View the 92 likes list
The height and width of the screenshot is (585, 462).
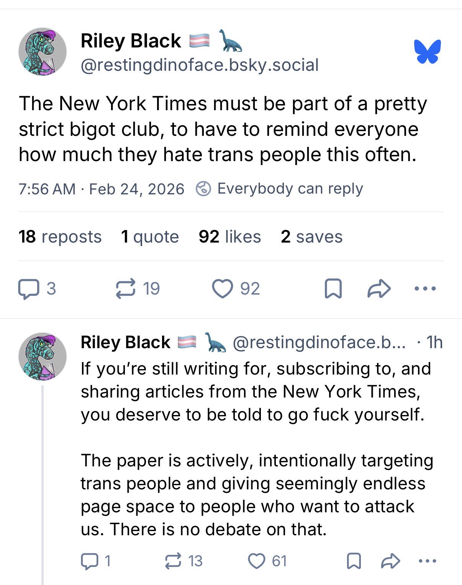point(229,237)
